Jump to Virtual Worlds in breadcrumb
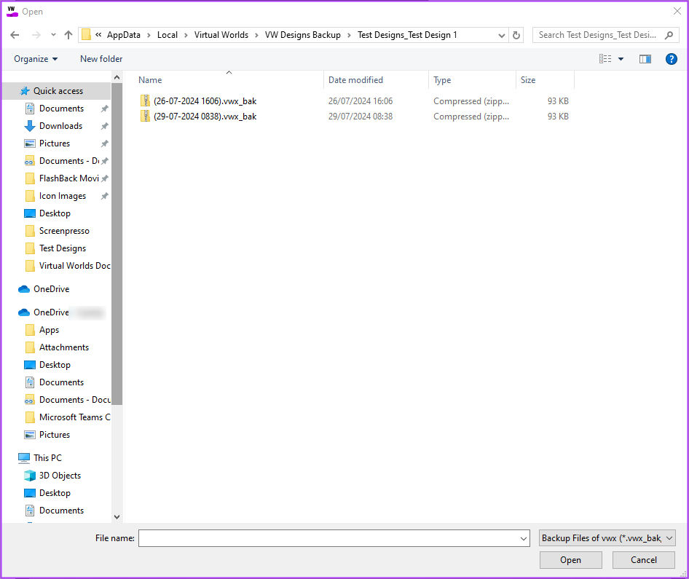689x579 pixels. pyautogui.click(x=221, y=35)
